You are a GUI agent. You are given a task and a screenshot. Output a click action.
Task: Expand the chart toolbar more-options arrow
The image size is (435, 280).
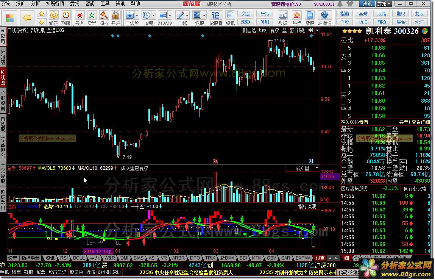coord(317,30)
